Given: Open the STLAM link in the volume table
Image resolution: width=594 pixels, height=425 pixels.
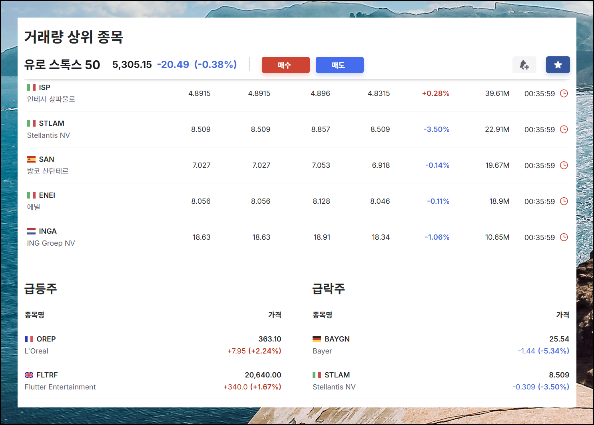Looking at the screenshot, I should tap(52, 123).
